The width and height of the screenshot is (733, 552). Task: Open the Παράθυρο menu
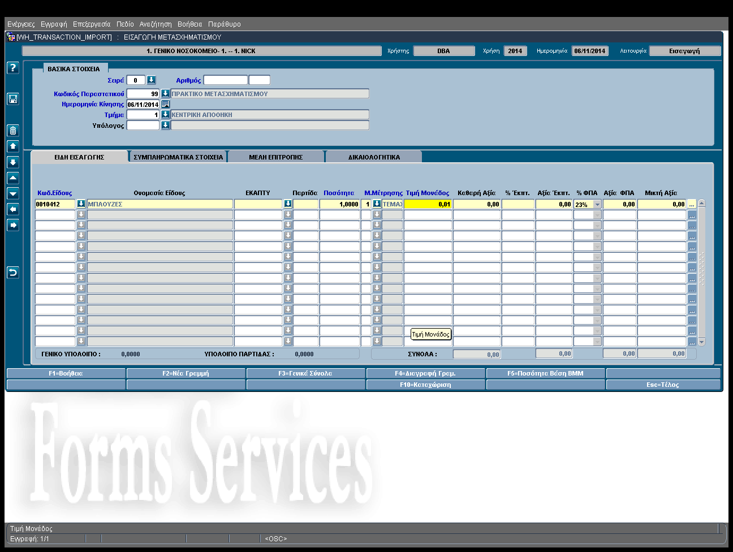pyautogui.click(x=225, y=24)
